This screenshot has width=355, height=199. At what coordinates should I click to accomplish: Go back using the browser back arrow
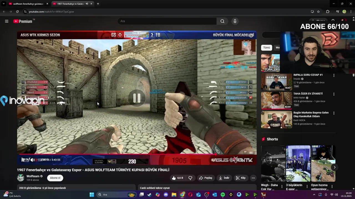[4, 12]
